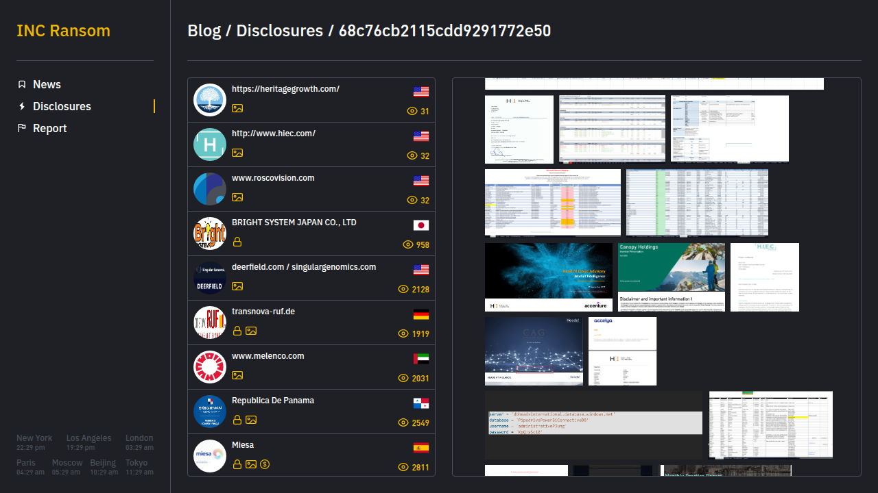Click the dollar coin icon under Miesa
This screenshot has height=493, width=878.
tap(265, 464)
